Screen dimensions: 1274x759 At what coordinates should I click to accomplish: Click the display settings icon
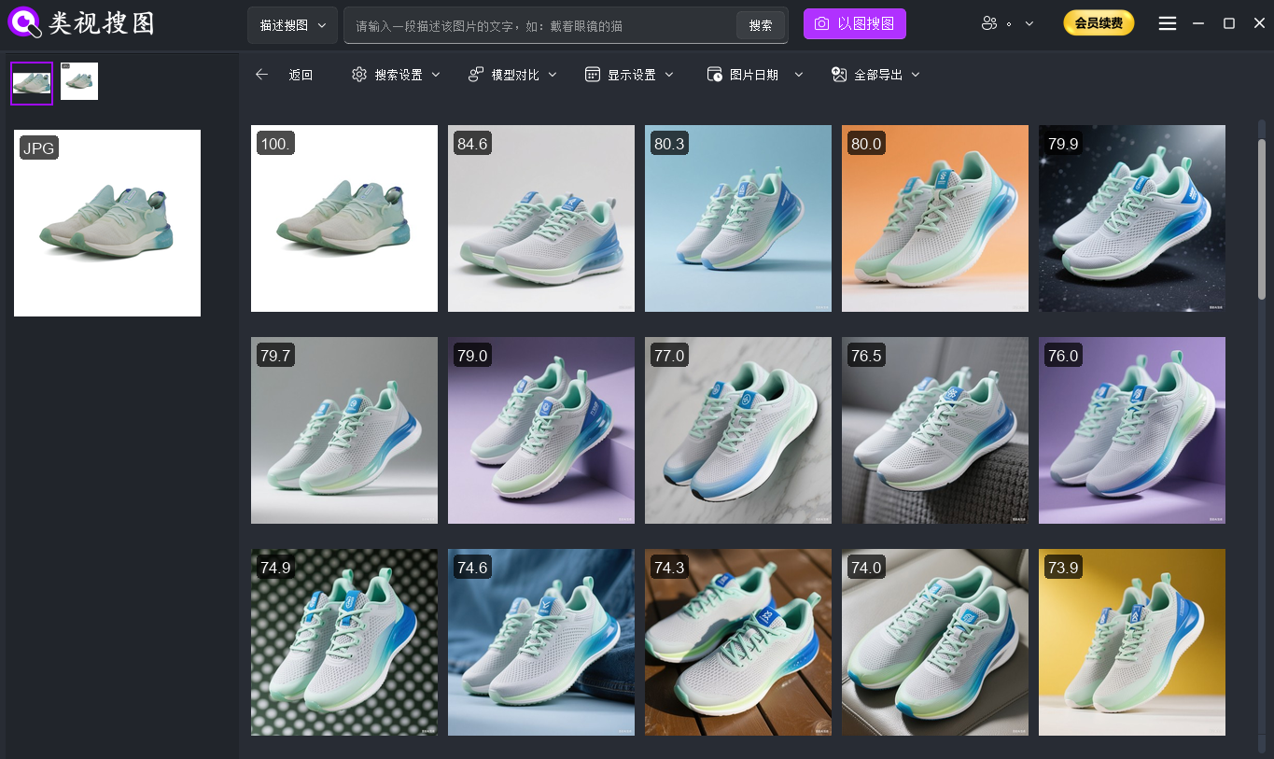592,75
